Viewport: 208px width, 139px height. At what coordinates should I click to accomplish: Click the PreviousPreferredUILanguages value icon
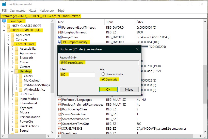(60, 104)
